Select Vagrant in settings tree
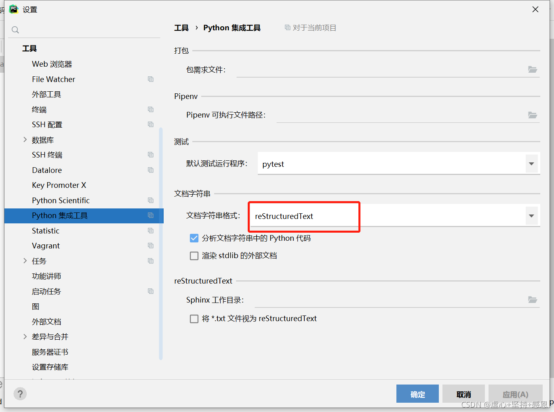554x412 pixels. [x=46, y=246]
